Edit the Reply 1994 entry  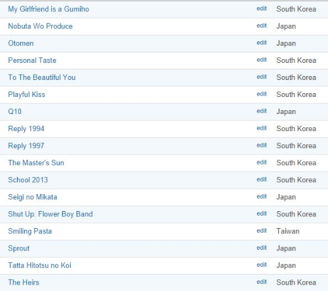(x=262, y=128)
